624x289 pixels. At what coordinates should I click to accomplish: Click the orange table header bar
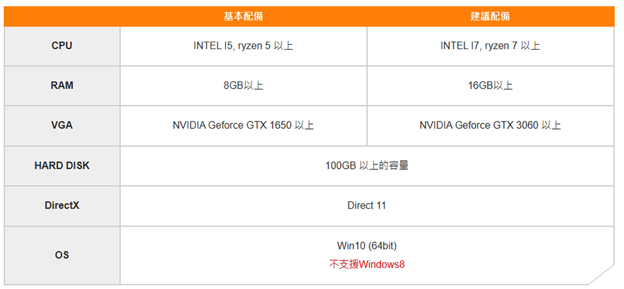coord(368,16)
